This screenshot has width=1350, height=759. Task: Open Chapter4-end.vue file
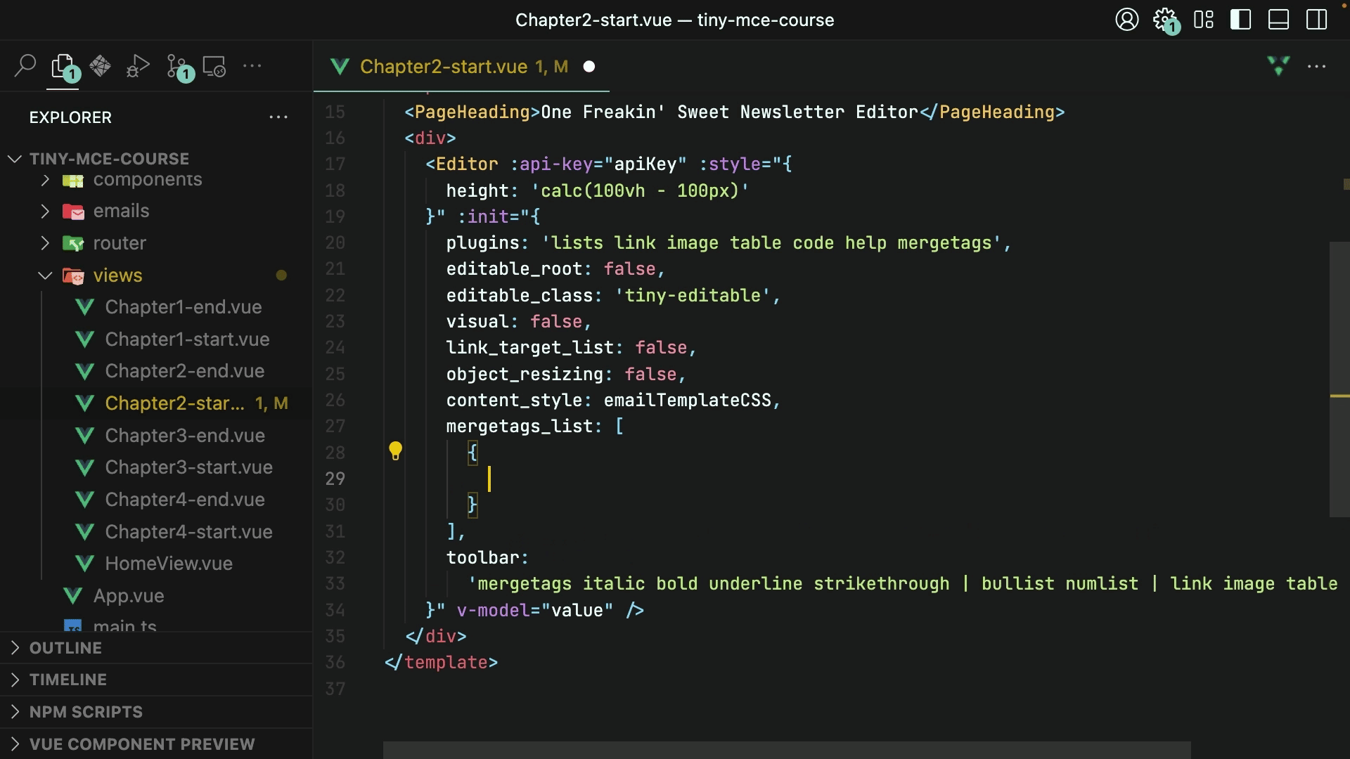pyautogui.click(x=185, y=500)
